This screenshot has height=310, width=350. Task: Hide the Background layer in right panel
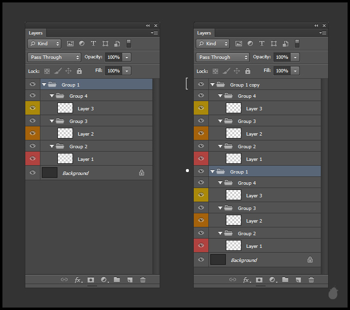coord(201,260)
